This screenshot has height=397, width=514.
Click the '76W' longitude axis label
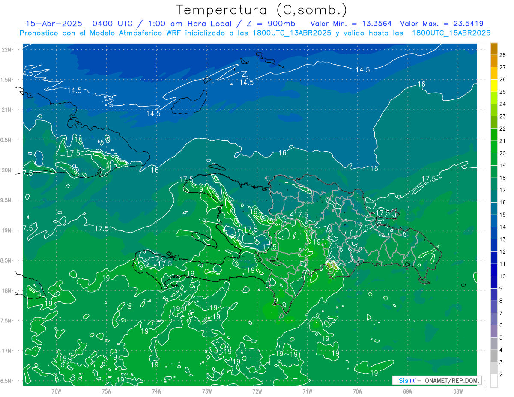pyautogui.click(x=56, y=391)
